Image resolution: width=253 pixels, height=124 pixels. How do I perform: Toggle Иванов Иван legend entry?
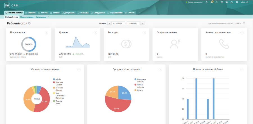[x=57, y=102]
